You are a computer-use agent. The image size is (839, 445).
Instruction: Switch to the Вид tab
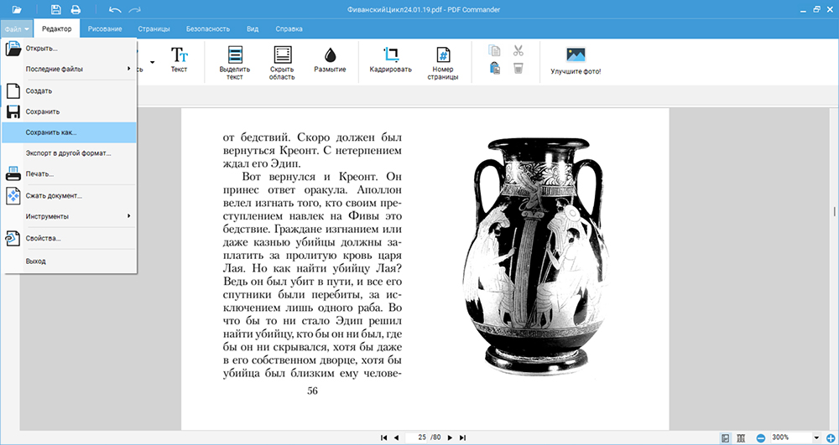pos(253,28)
